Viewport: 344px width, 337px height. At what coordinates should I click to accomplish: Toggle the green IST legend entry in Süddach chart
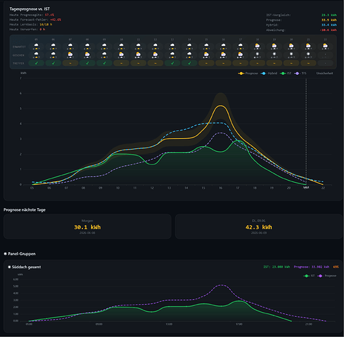(309, 276)
